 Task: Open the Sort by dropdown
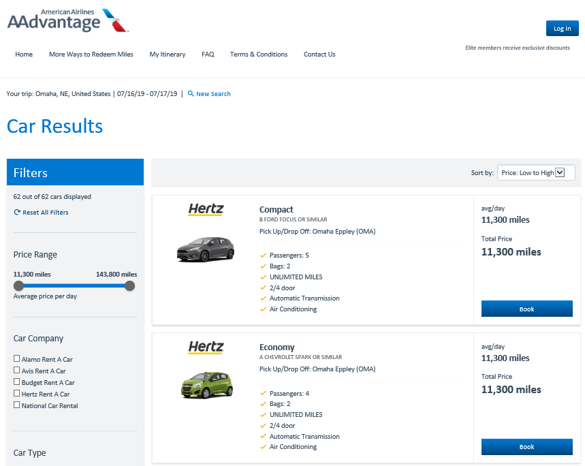point(536,173)
